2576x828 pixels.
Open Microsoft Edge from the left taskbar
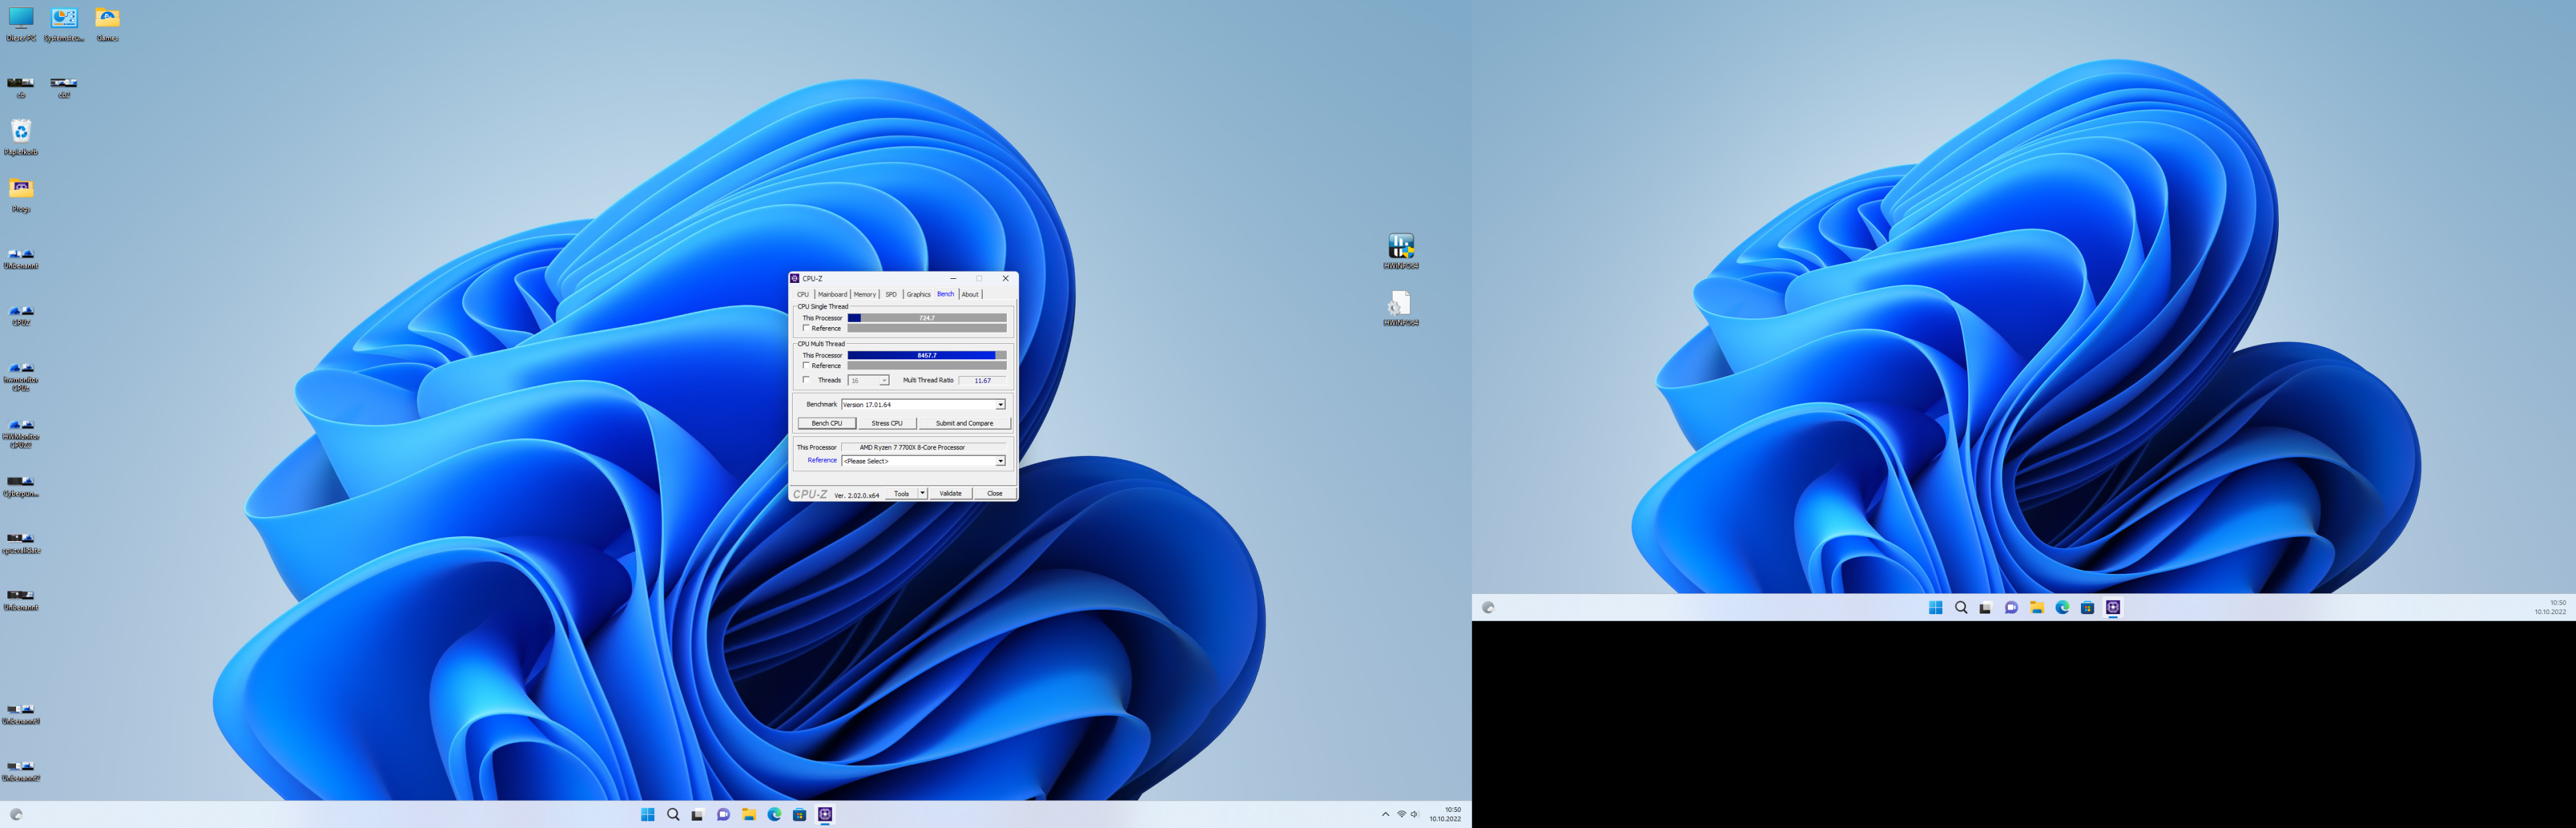click(x=774, y=814)
